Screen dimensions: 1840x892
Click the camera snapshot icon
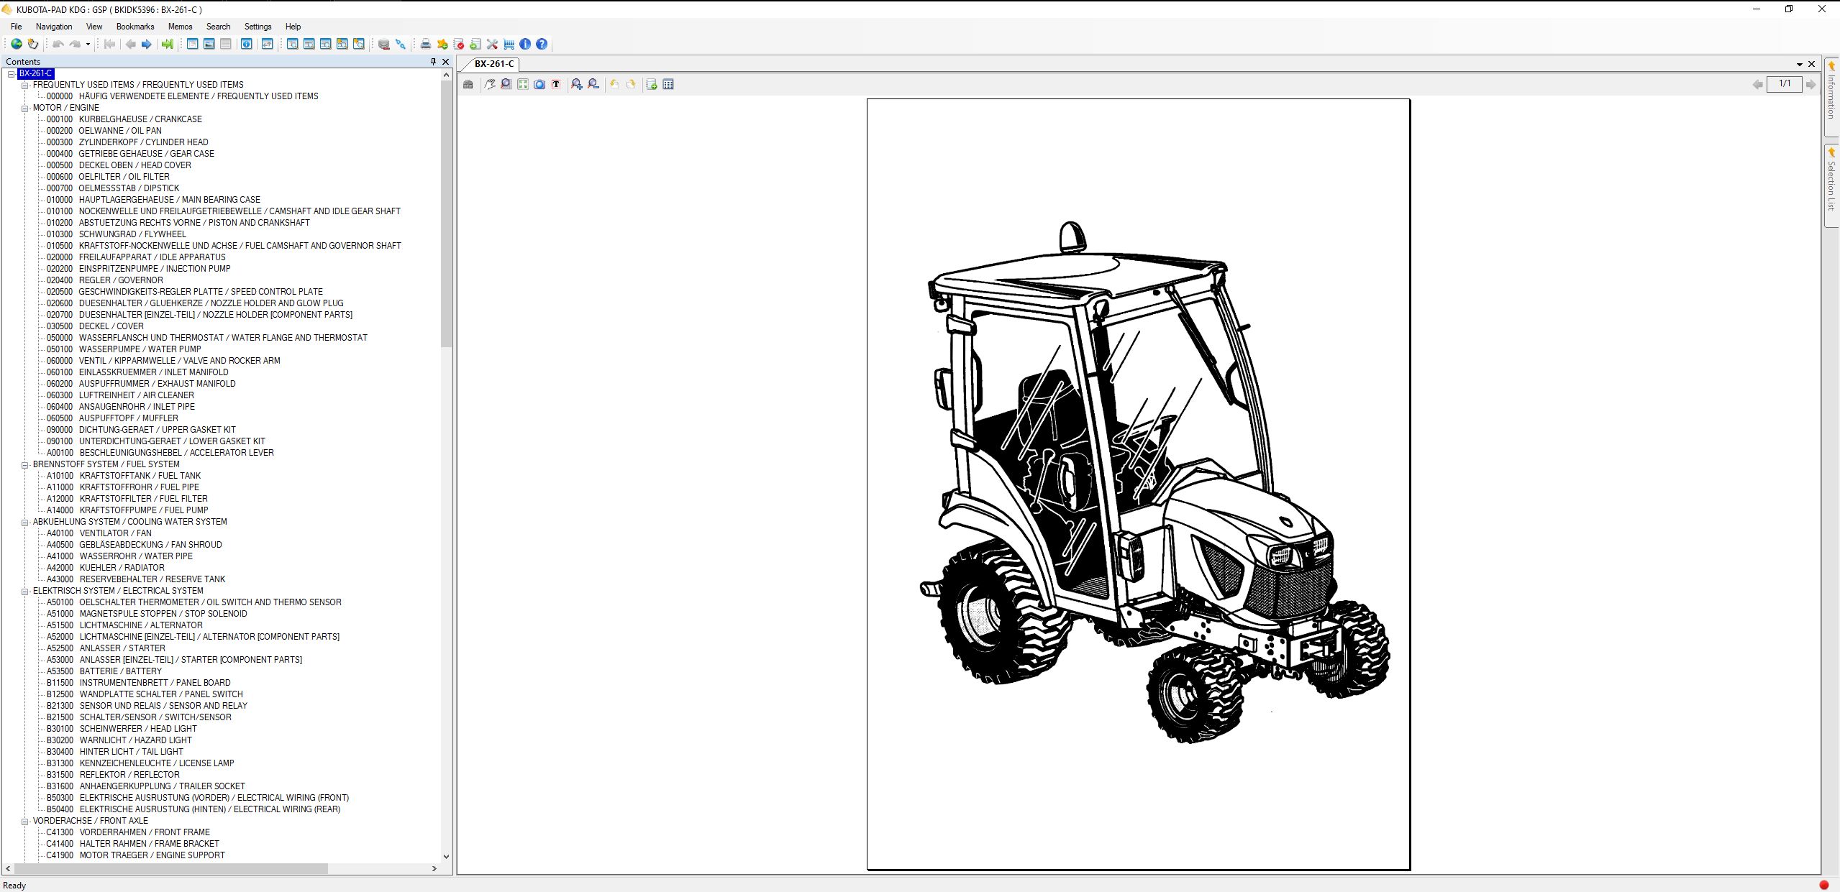click(539, 84)
